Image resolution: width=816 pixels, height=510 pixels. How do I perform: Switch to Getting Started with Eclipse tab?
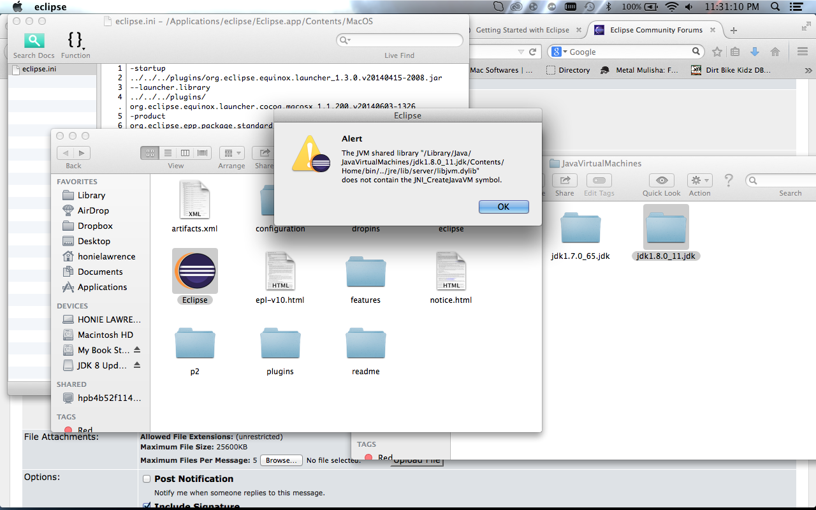point(523,30)
